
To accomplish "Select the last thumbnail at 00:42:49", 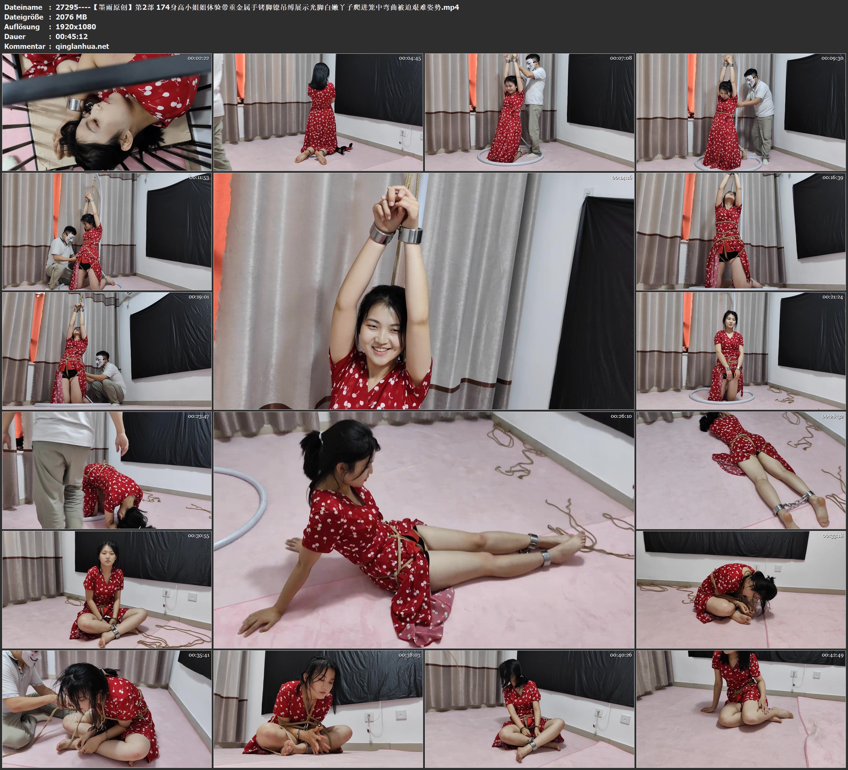I will [x=741, y=709].
